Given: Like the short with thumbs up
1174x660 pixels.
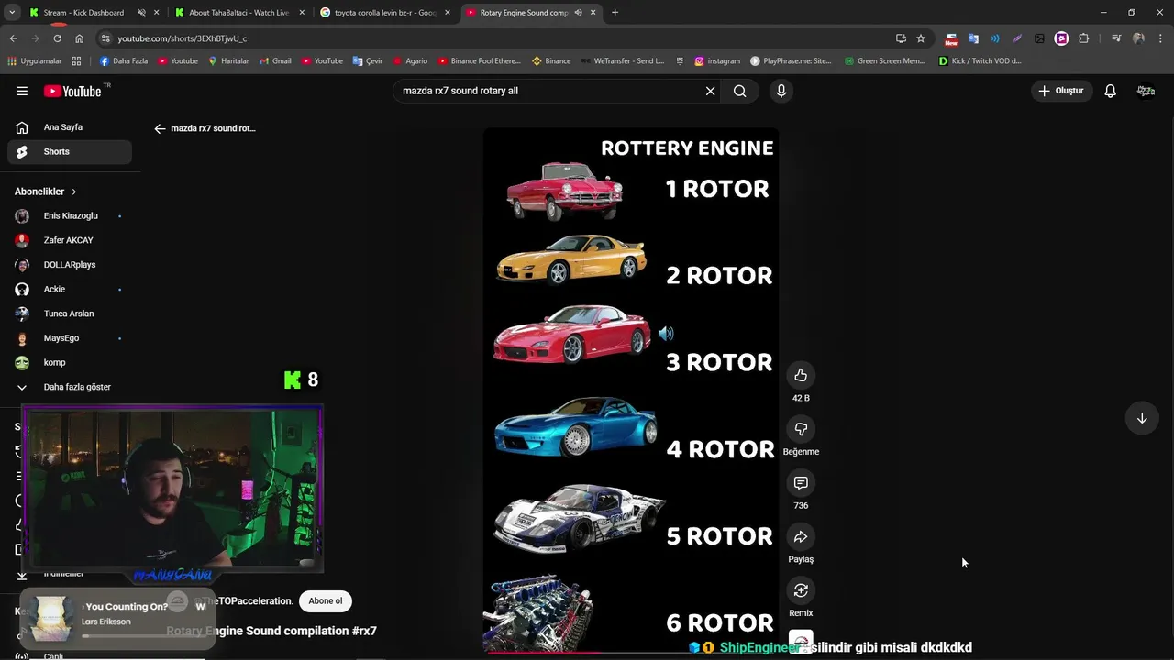Looking at the screenshot, I should tap(801, 375).
